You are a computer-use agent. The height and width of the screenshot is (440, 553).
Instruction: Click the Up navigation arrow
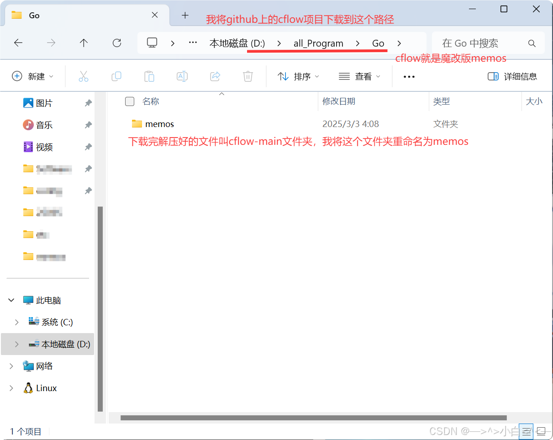[x=84, y=43]
